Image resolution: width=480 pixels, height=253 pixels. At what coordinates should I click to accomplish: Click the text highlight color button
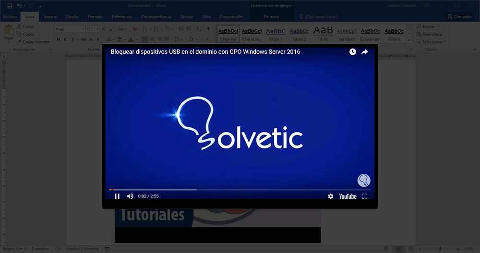(x=120, y=39)
